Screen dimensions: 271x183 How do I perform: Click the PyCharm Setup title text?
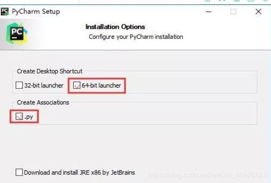(x=36, y=11)
